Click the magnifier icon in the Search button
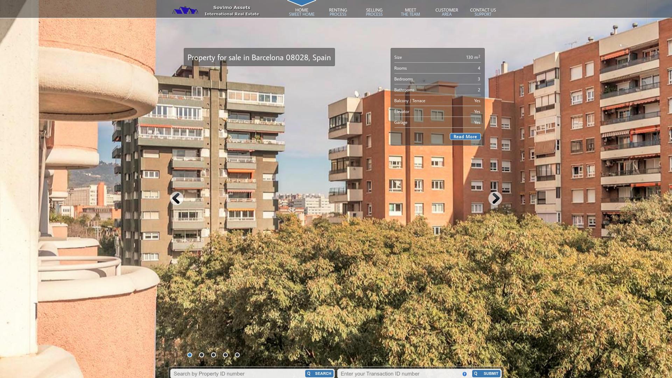 [x=309, y=373]
